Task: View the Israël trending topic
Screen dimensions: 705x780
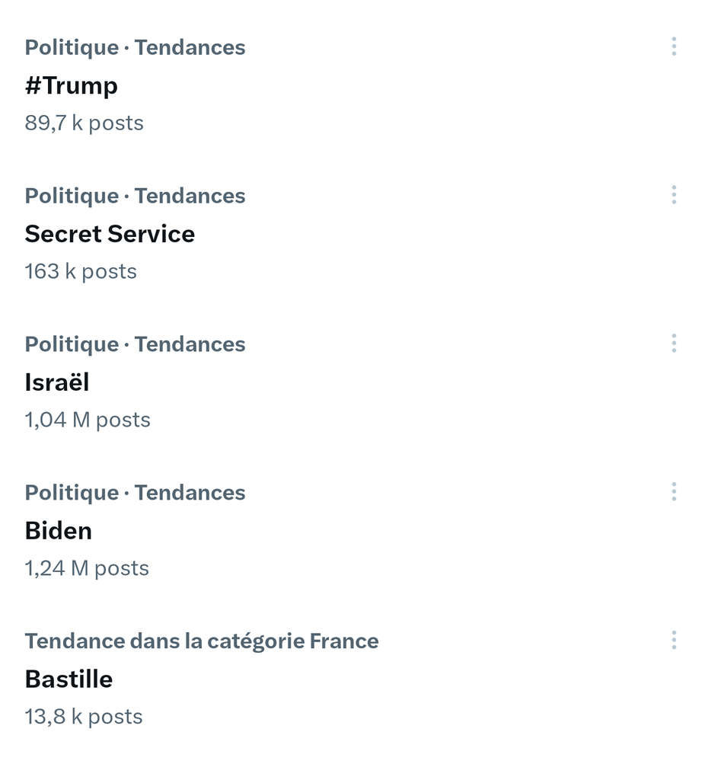Action: point(57,382)
